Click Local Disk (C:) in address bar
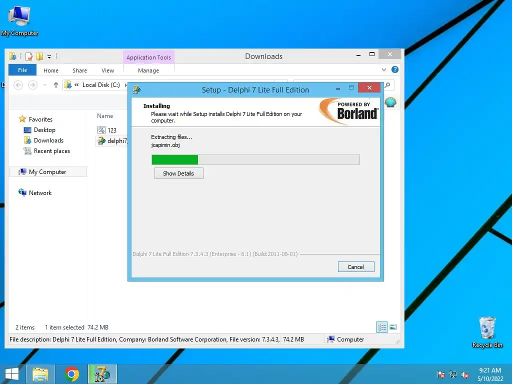The width and height of the screenshot is (512, 384). 101,85
